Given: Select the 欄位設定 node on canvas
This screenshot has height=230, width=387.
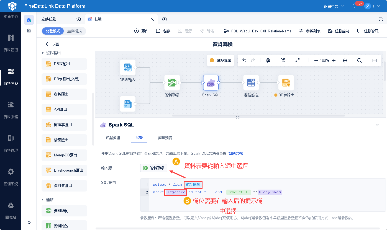Looking at the screenshot, I should [251, 82].
